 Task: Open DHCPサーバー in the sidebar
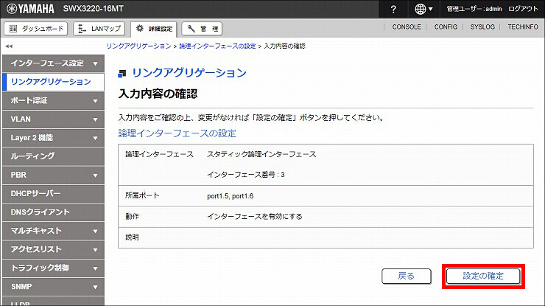pyautogui.click(x=53, y=194)
